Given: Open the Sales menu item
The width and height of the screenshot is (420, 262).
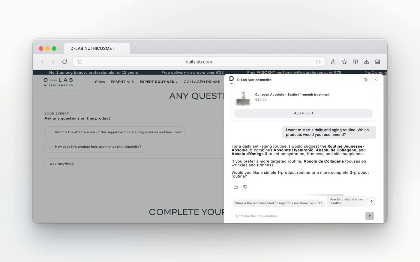Looking at the screenshot, I should [x=100, y=82].
